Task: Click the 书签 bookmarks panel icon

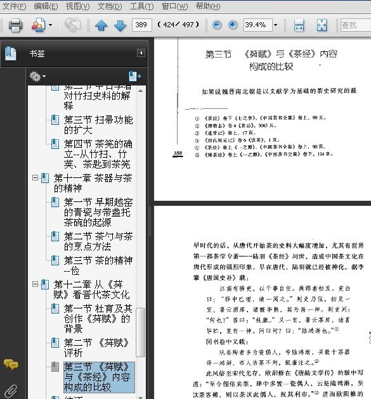Action: tap(10, 54)
